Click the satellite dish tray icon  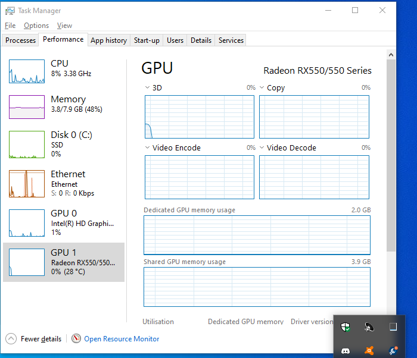369,327
